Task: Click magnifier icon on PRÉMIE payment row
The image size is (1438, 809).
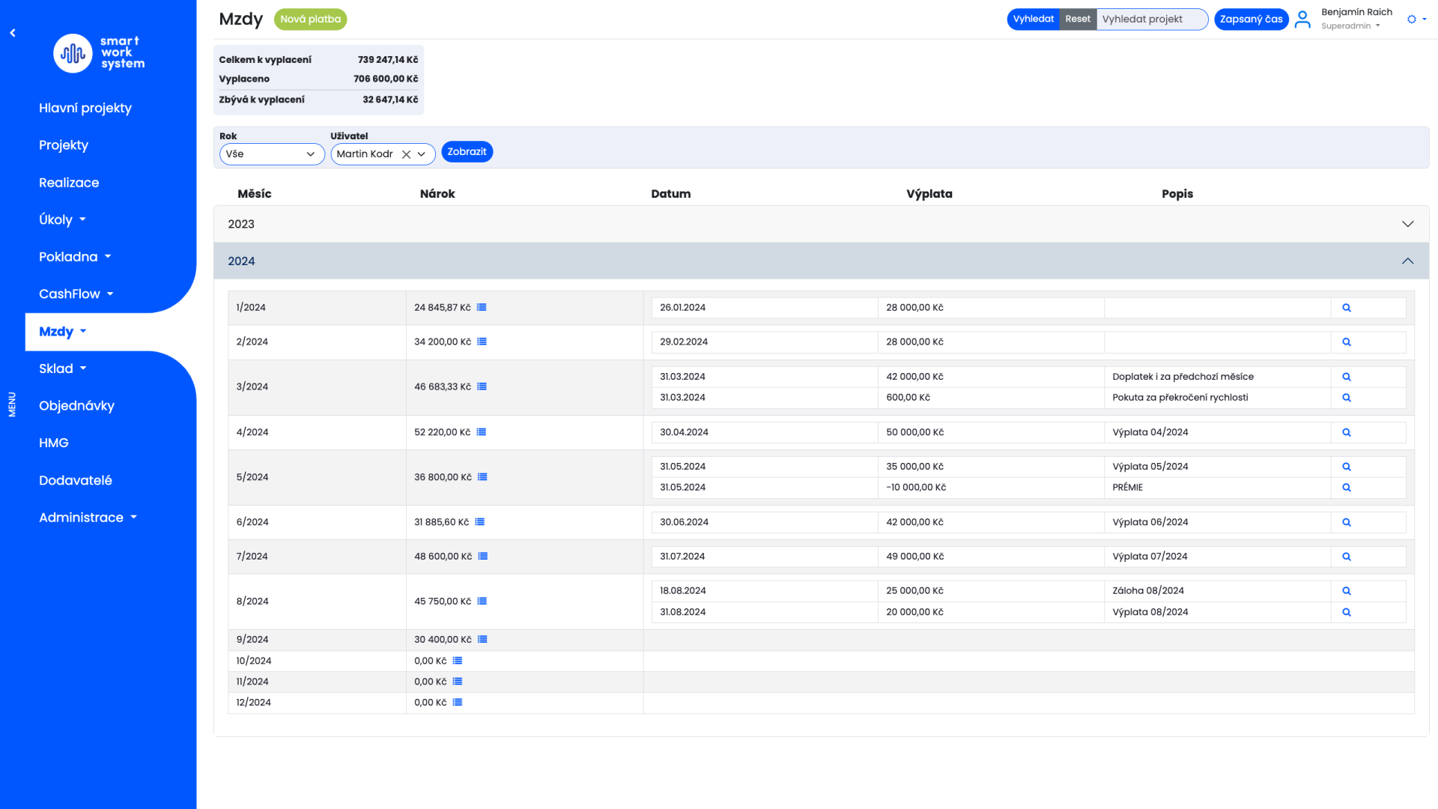Action: tap(1346, 488)
